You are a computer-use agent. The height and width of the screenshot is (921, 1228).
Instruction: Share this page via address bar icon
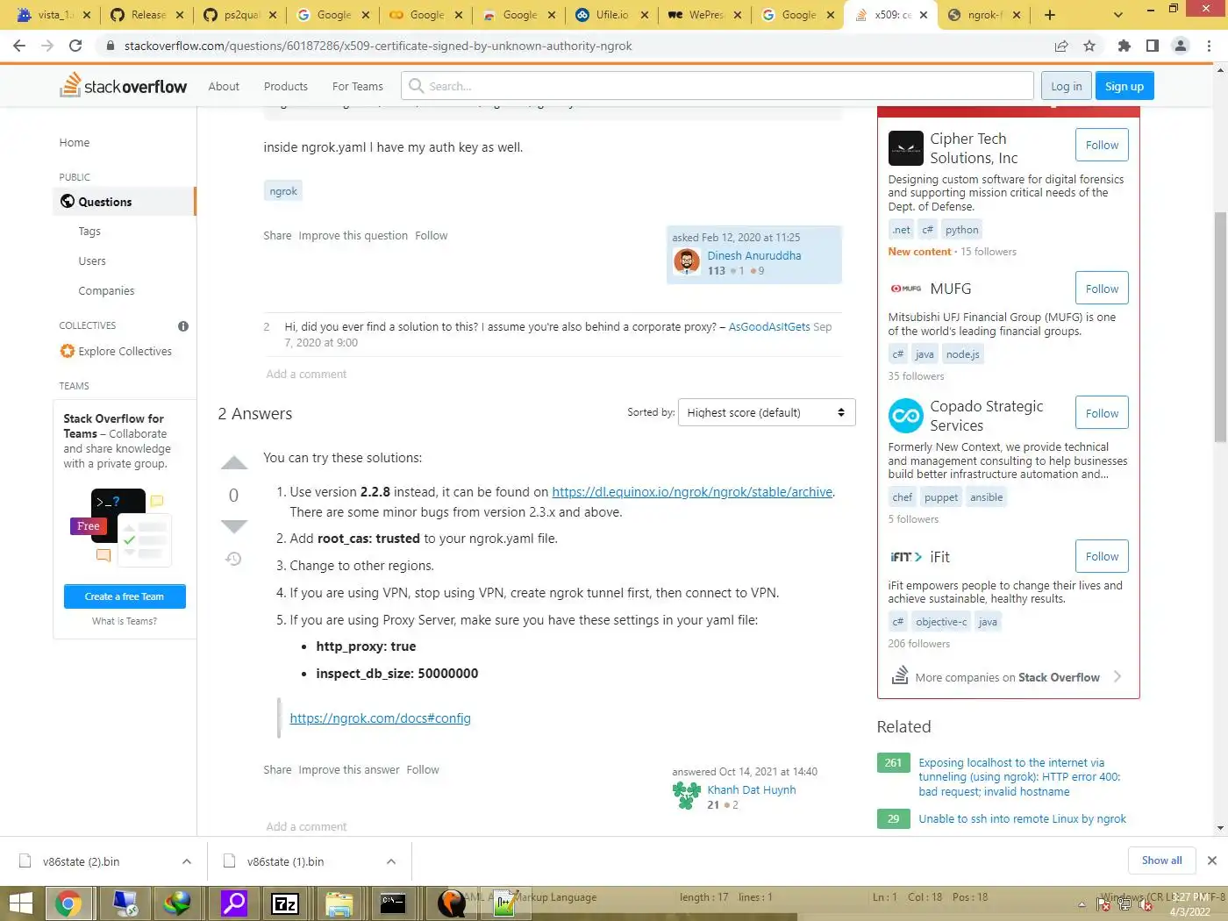1061,46
